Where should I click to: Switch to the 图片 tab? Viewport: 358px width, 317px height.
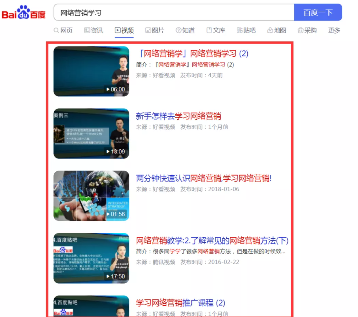[x=155, y=30]
